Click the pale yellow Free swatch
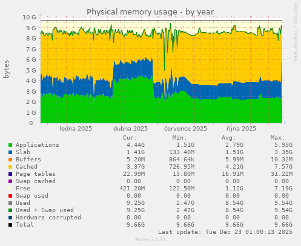Screen dimensions: 301x246 (10, 189)
